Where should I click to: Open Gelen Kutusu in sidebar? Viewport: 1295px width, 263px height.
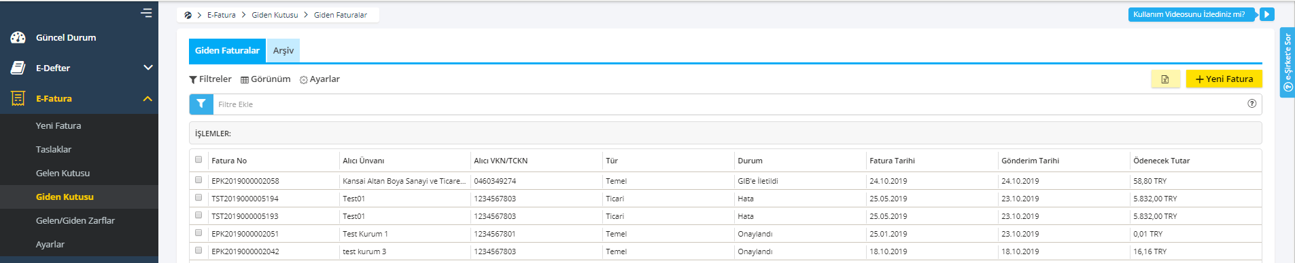coord(63,173)
